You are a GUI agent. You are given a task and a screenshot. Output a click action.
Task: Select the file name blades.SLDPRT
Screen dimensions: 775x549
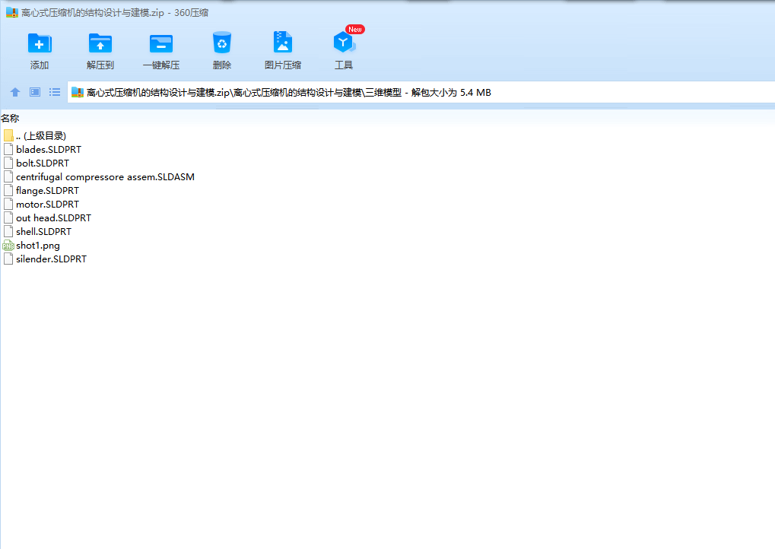click(x=49, y=149)
